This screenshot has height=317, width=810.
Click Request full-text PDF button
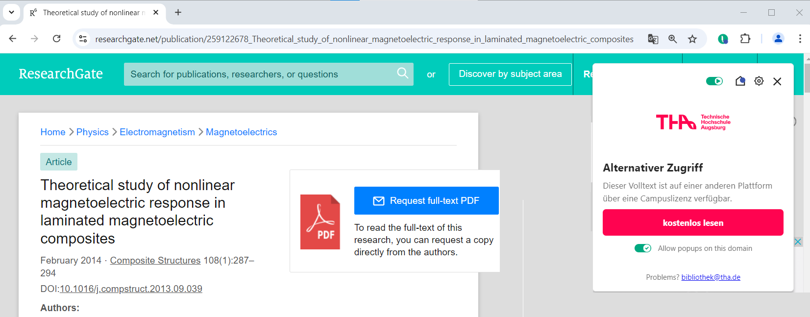point(426,201)
